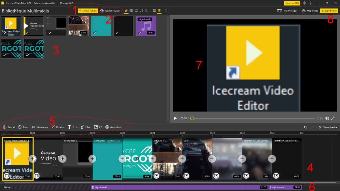Add transition after the Cour clip
The height and width of the screenshot is (191, 340).
(x=212, y=159)
